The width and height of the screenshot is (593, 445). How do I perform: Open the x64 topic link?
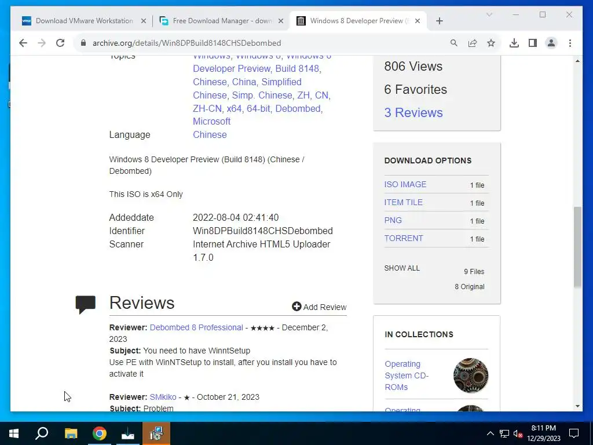click(234, 108)
